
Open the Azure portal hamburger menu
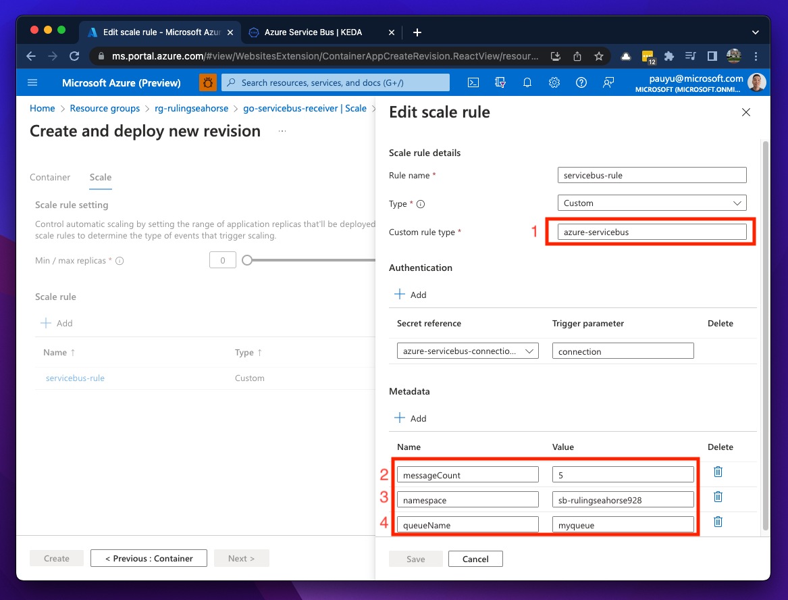tap(32, 82)
